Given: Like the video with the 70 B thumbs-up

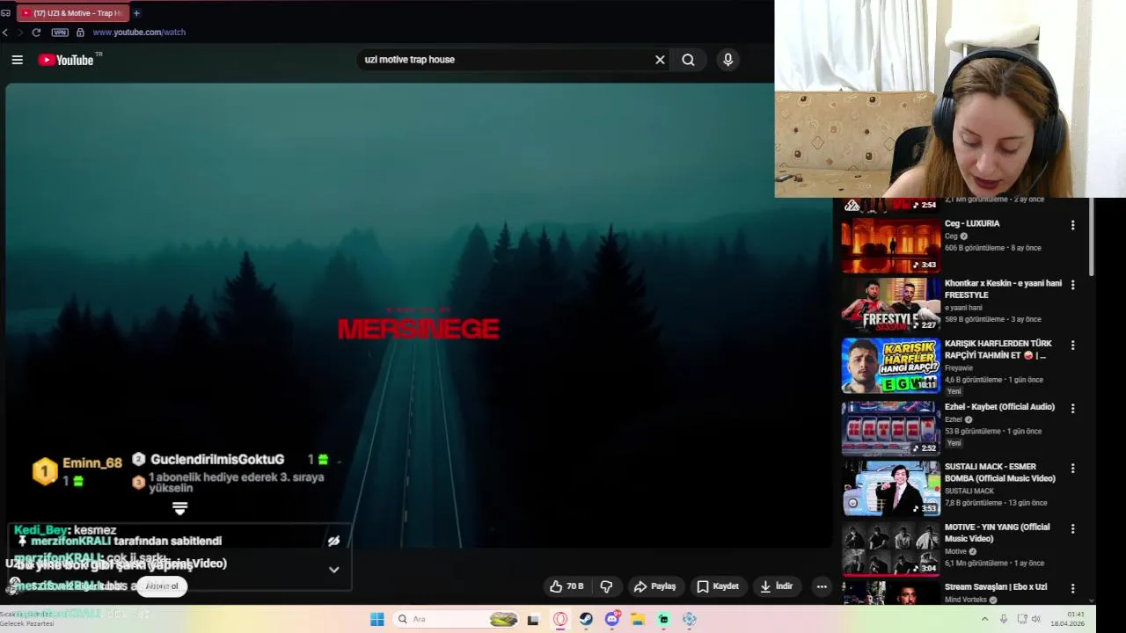Looking at the screenshot, I should (x=567, y=586).
